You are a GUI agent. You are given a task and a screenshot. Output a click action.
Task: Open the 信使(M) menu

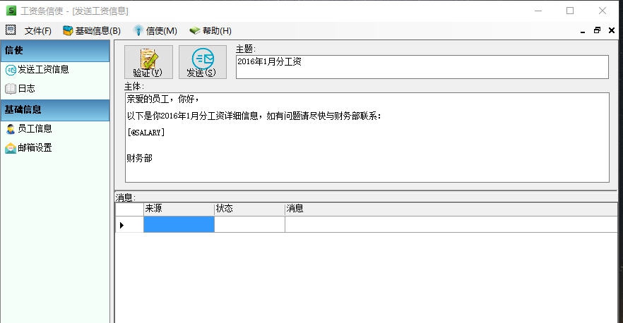click(x=155, y=30)
